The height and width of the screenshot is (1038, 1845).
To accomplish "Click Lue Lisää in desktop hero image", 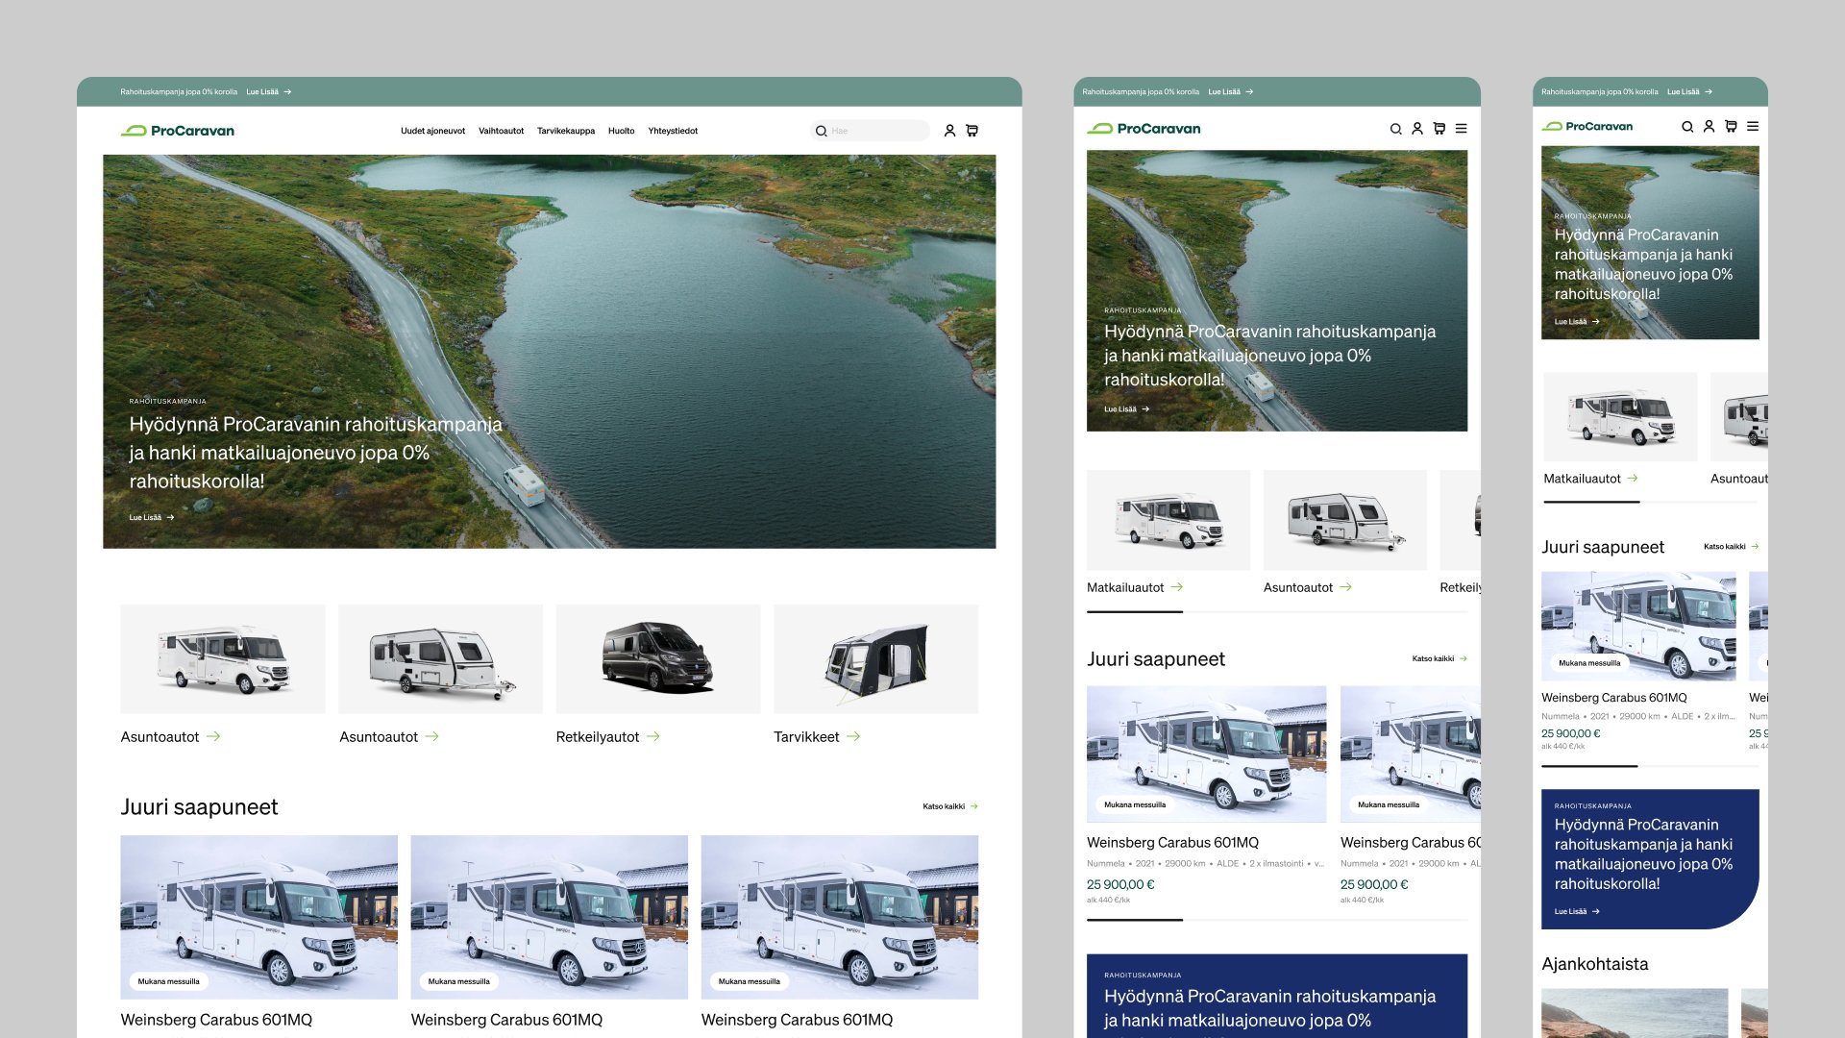I will coord(152,517).
